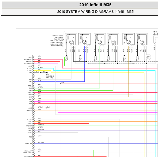The height and width of the screenshot is (157, 158).
Task: Click the 'WHT' wire label at pin 5
Action: click(40, 65)
